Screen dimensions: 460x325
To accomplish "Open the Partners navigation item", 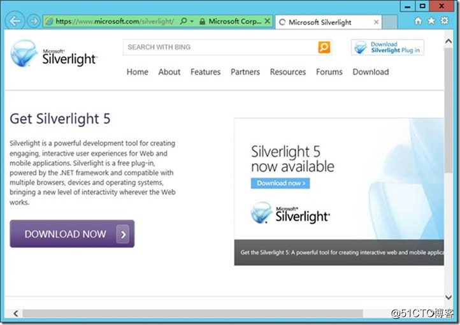I will (x=245, y=72).
